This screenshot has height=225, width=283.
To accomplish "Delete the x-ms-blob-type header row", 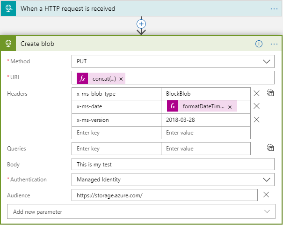I will pos(256,93).
